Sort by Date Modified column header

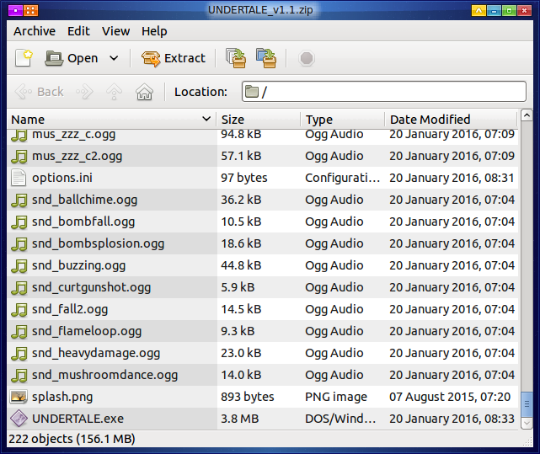[451, 120]
